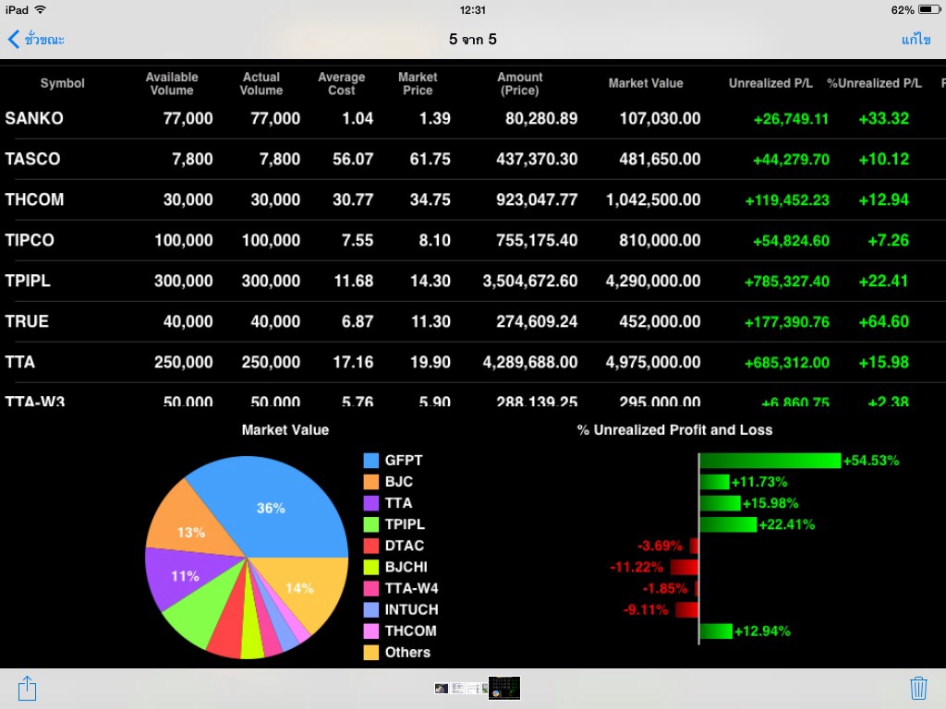Click the TTA-W4 pink legend swatch

371,588
